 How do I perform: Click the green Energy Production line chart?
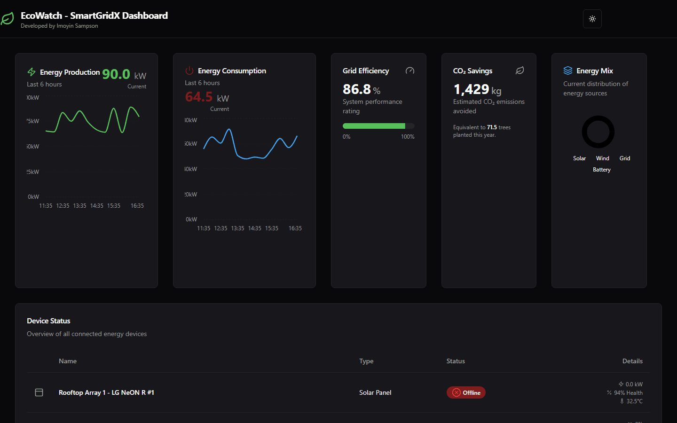click(x=93, y=120)
